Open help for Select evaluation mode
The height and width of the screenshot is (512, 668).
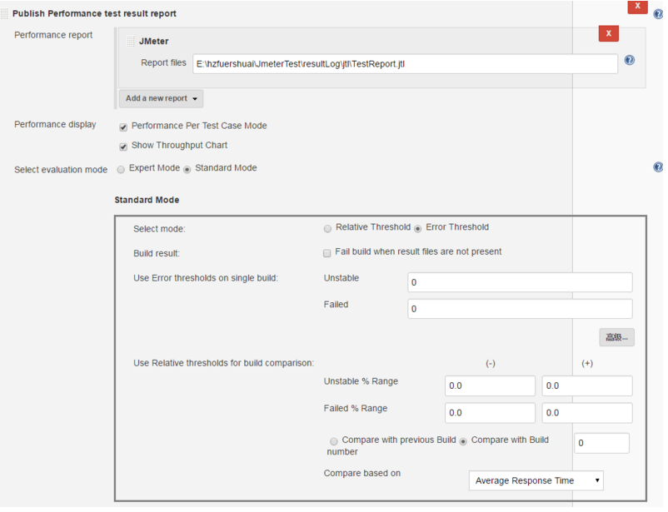(x=658, y=167)
